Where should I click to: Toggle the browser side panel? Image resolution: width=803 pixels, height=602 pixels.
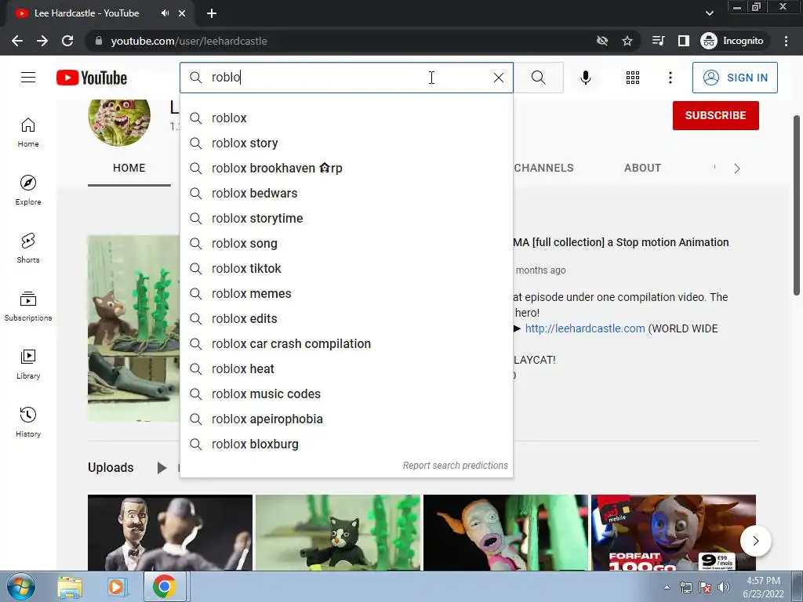[684, 41]
